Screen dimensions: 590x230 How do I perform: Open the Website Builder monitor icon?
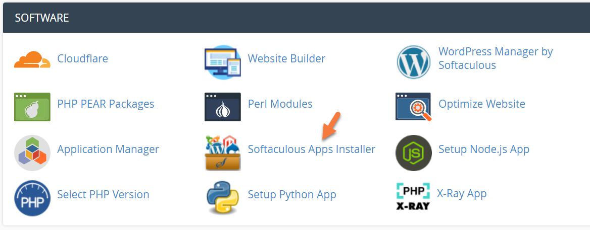[x=223, y=61]
